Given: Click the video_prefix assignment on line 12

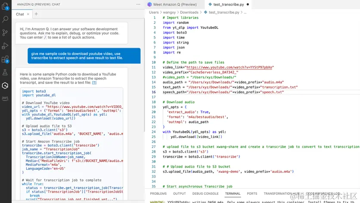Looking at the screenshot, I should point(200,72).
